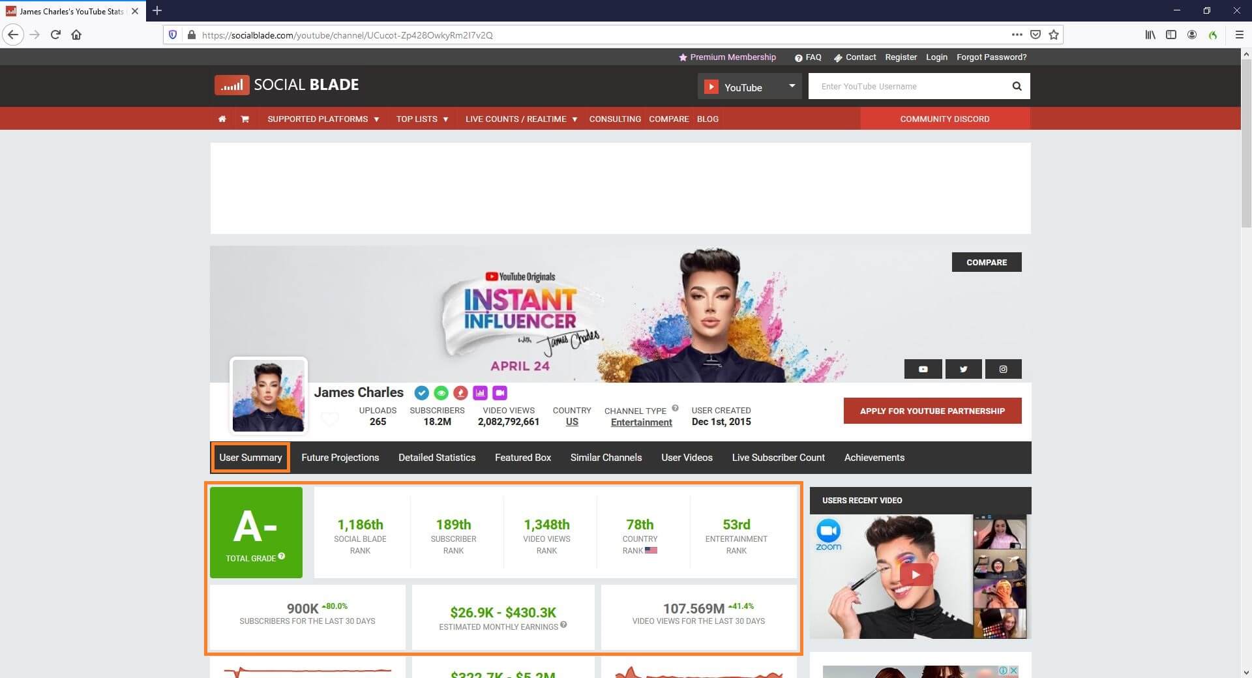
Task: Open a new tab with the plus icon
Action: (x=157, y=10)
